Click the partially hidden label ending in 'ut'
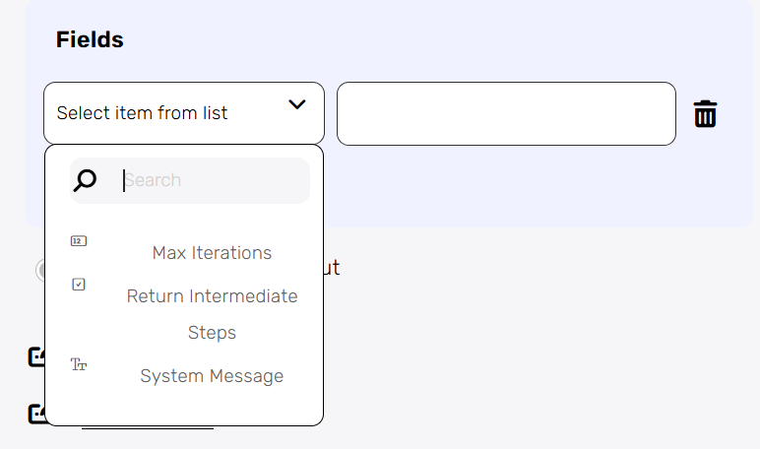Screen dimensions: 760x449 click(x=332, y=268)
